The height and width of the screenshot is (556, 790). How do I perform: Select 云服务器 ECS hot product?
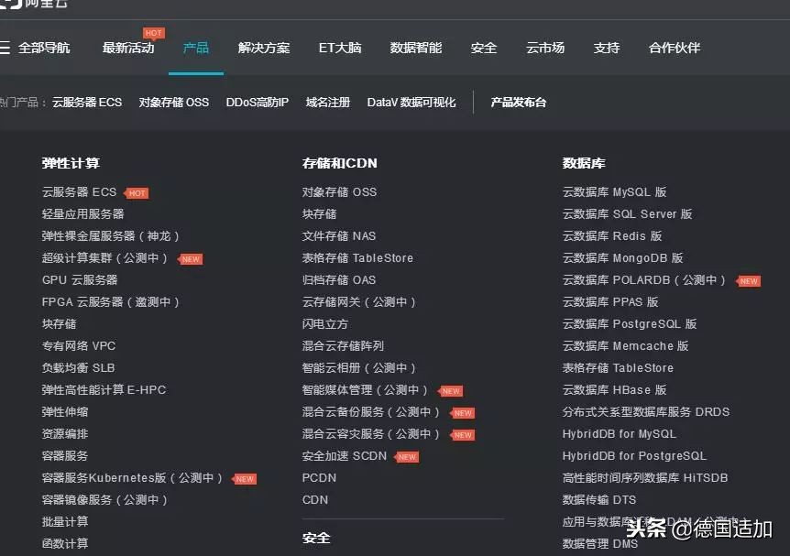[x=87, y=102]
